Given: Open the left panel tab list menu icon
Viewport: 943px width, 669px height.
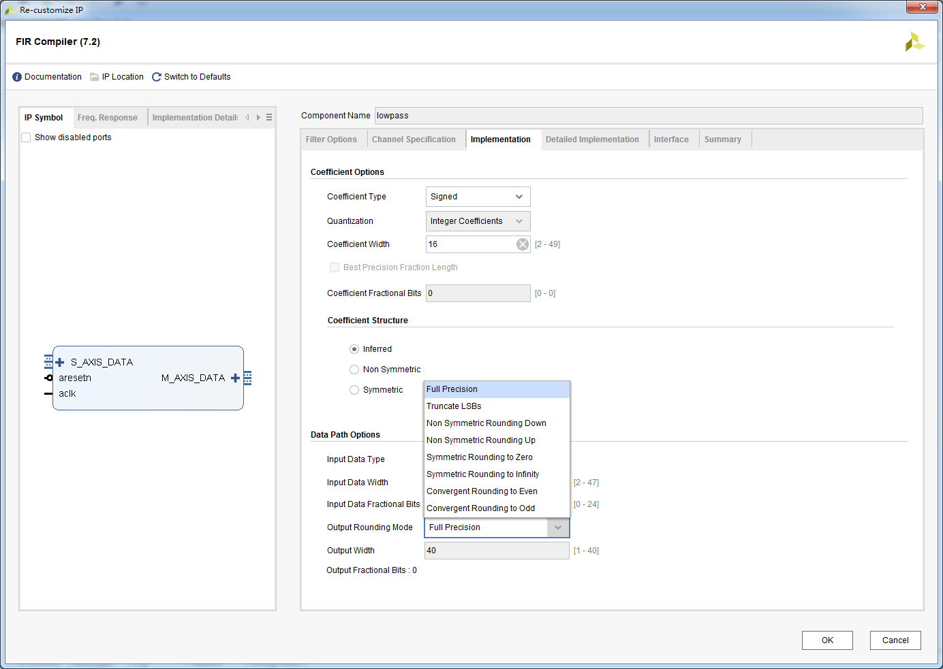Looking at the screenshot, I should click(269, 117).
